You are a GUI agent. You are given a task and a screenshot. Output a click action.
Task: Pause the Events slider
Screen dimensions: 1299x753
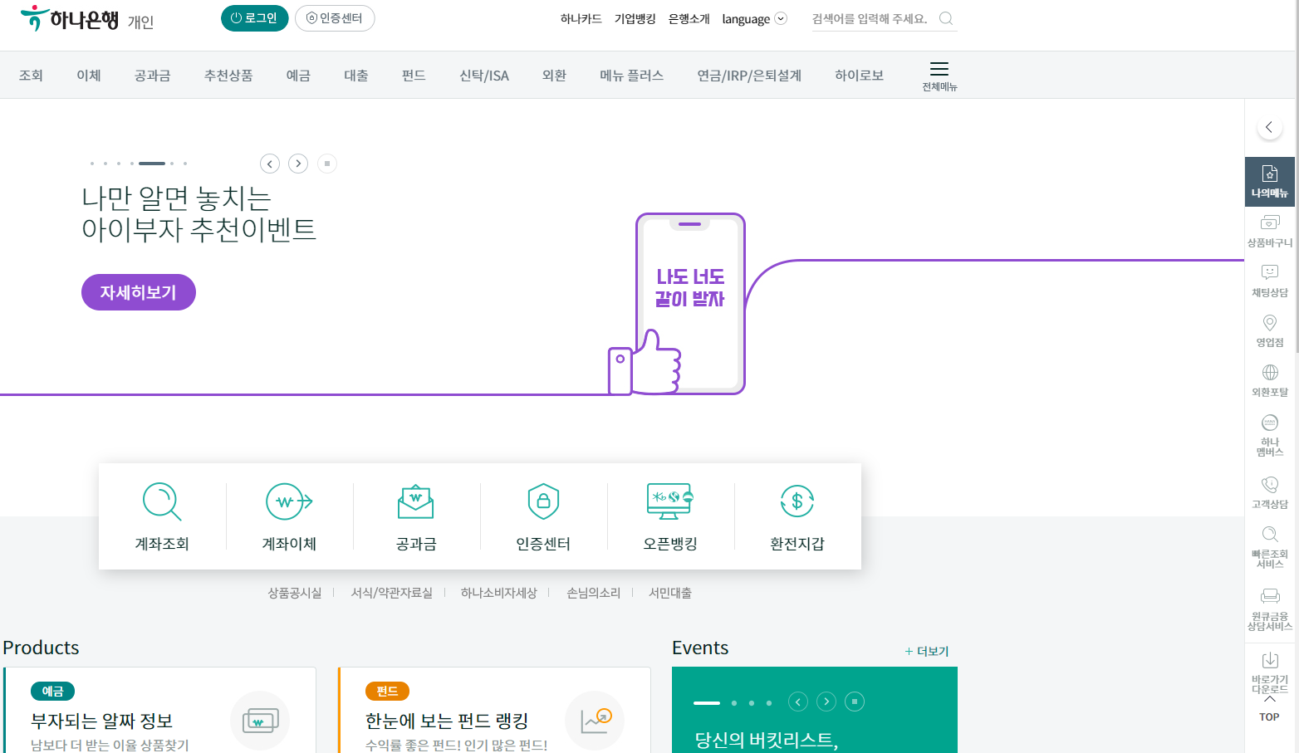click(855, 702)
